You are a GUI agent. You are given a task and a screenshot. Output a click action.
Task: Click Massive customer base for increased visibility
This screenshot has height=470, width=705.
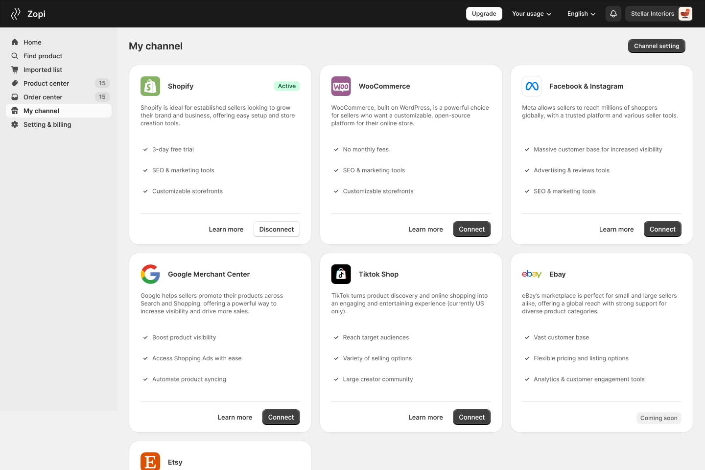tap(598, 149)
